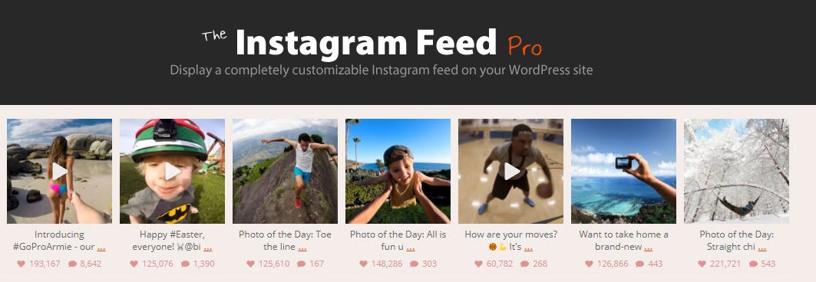Click the heart icon showing 148,286 likes
816x282 pixels.
pyautogui.click(x=363, y=264)
